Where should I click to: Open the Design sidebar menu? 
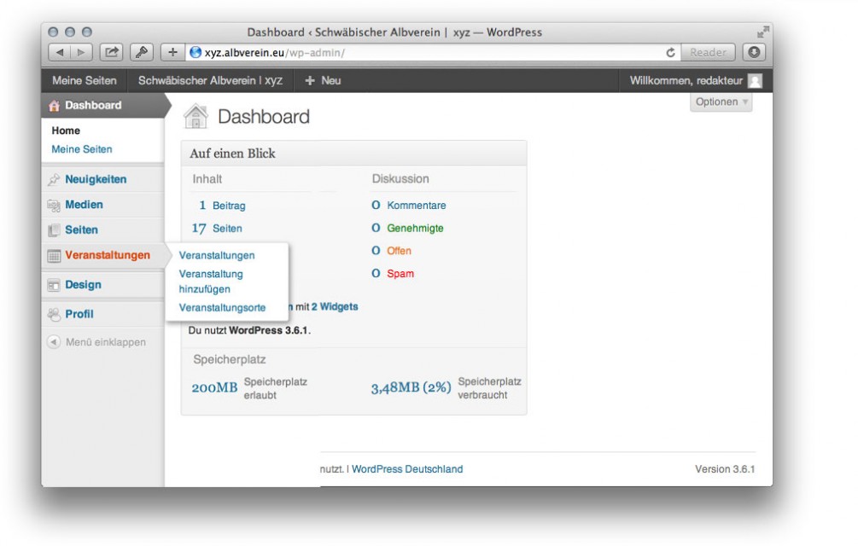83,284
